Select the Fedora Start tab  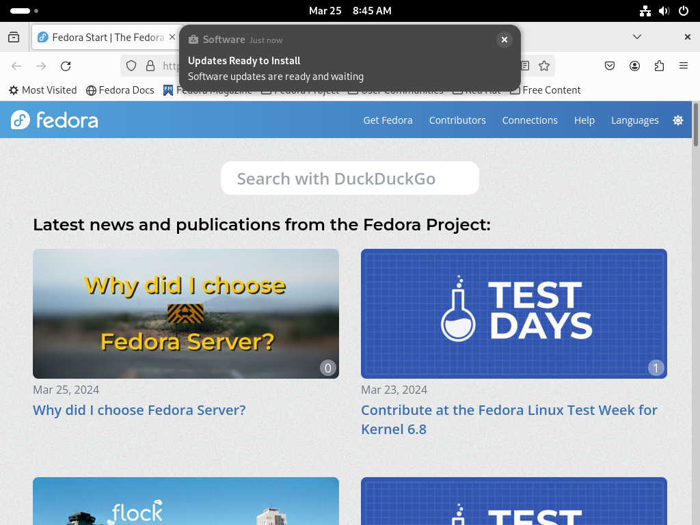(x=107, y=37)
